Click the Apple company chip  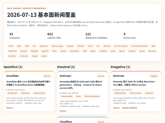click(19, 46)
